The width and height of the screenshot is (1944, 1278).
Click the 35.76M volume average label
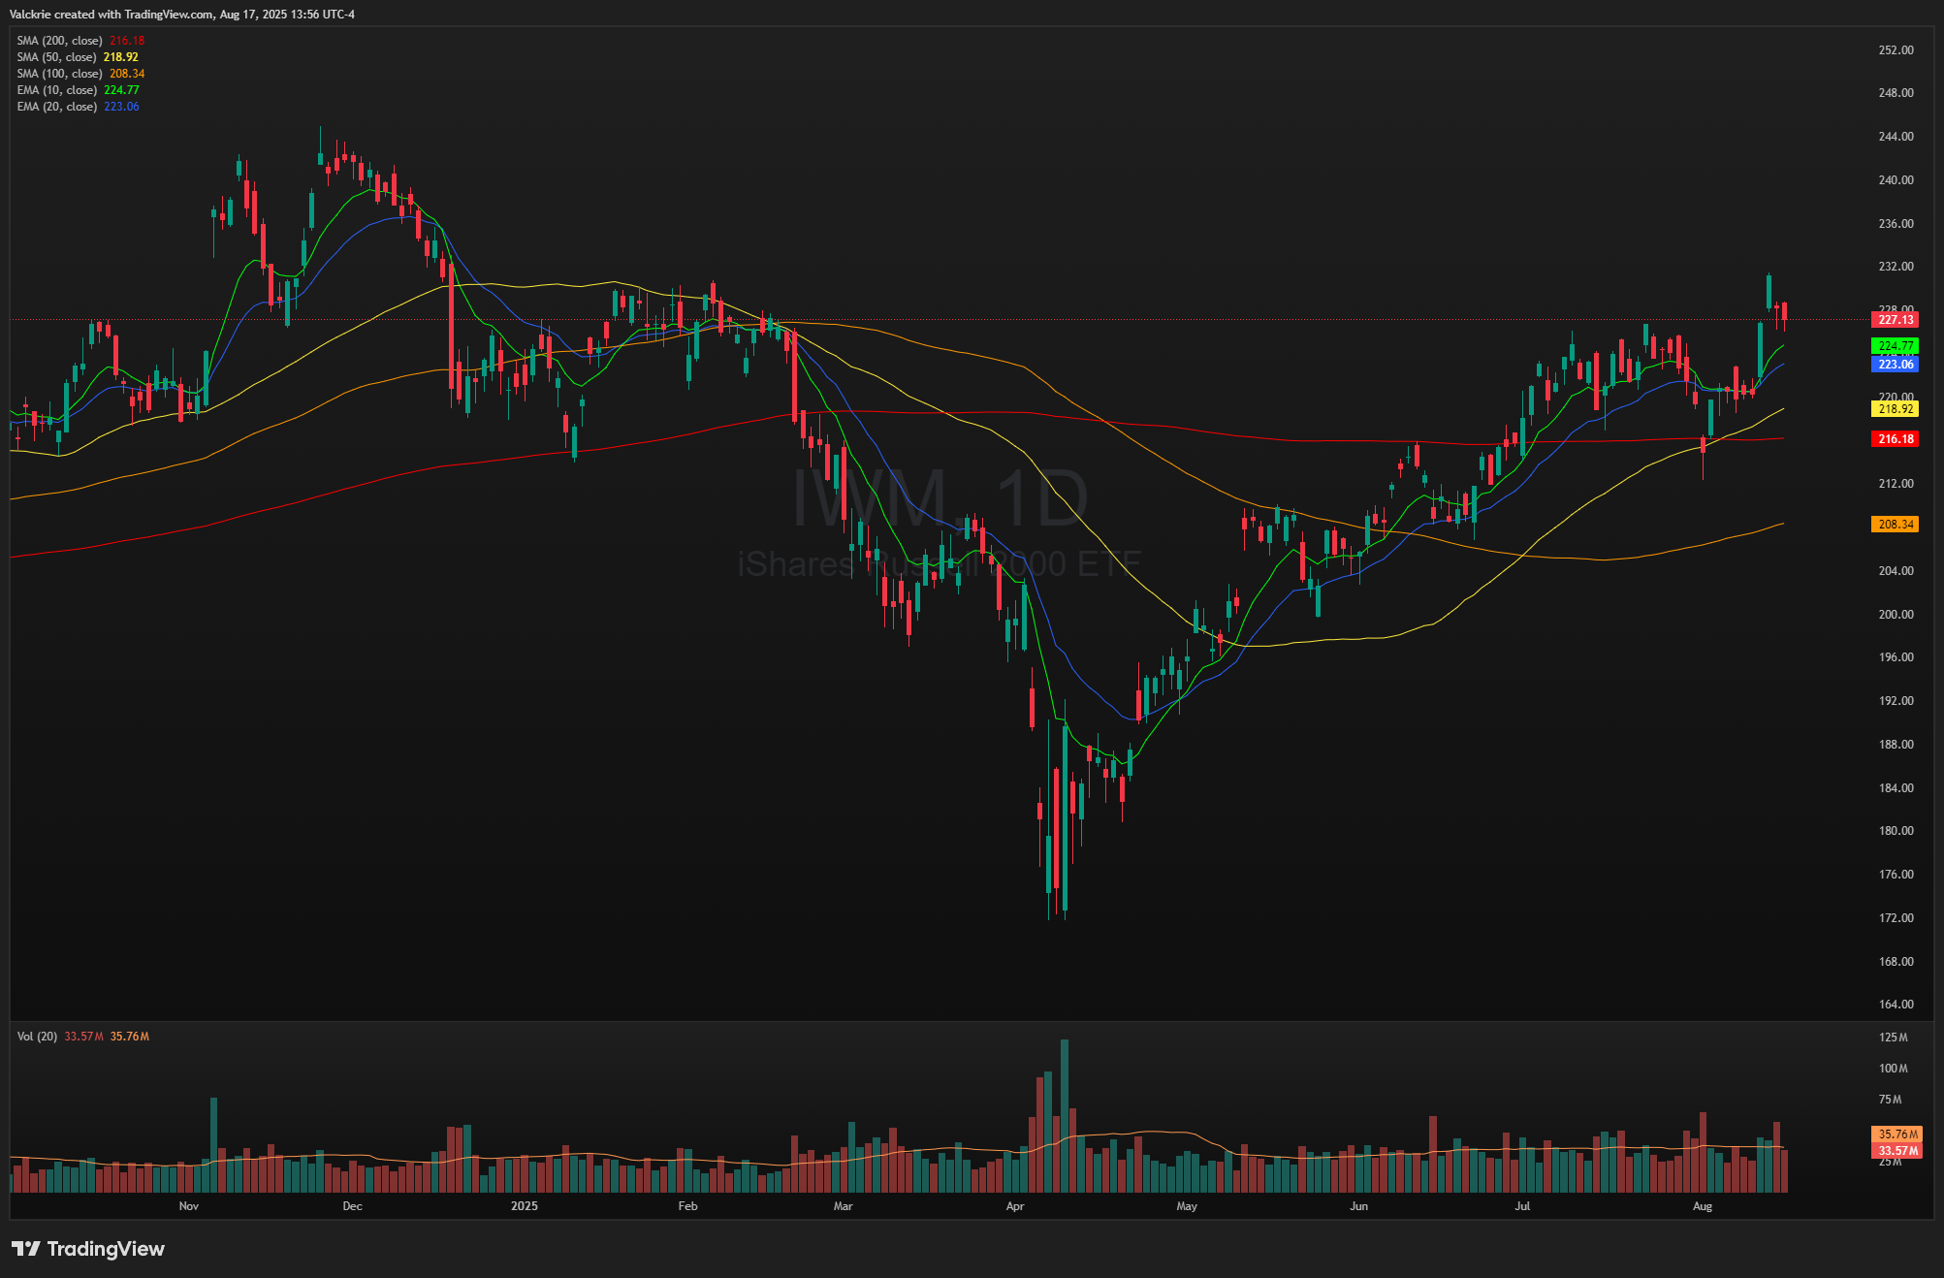pyautogui.click(x=1896, y=1134)
